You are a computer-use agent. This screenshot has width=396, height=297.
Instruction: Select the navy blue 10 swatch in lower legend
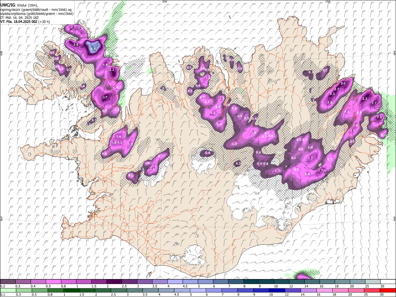coord(277,290)
